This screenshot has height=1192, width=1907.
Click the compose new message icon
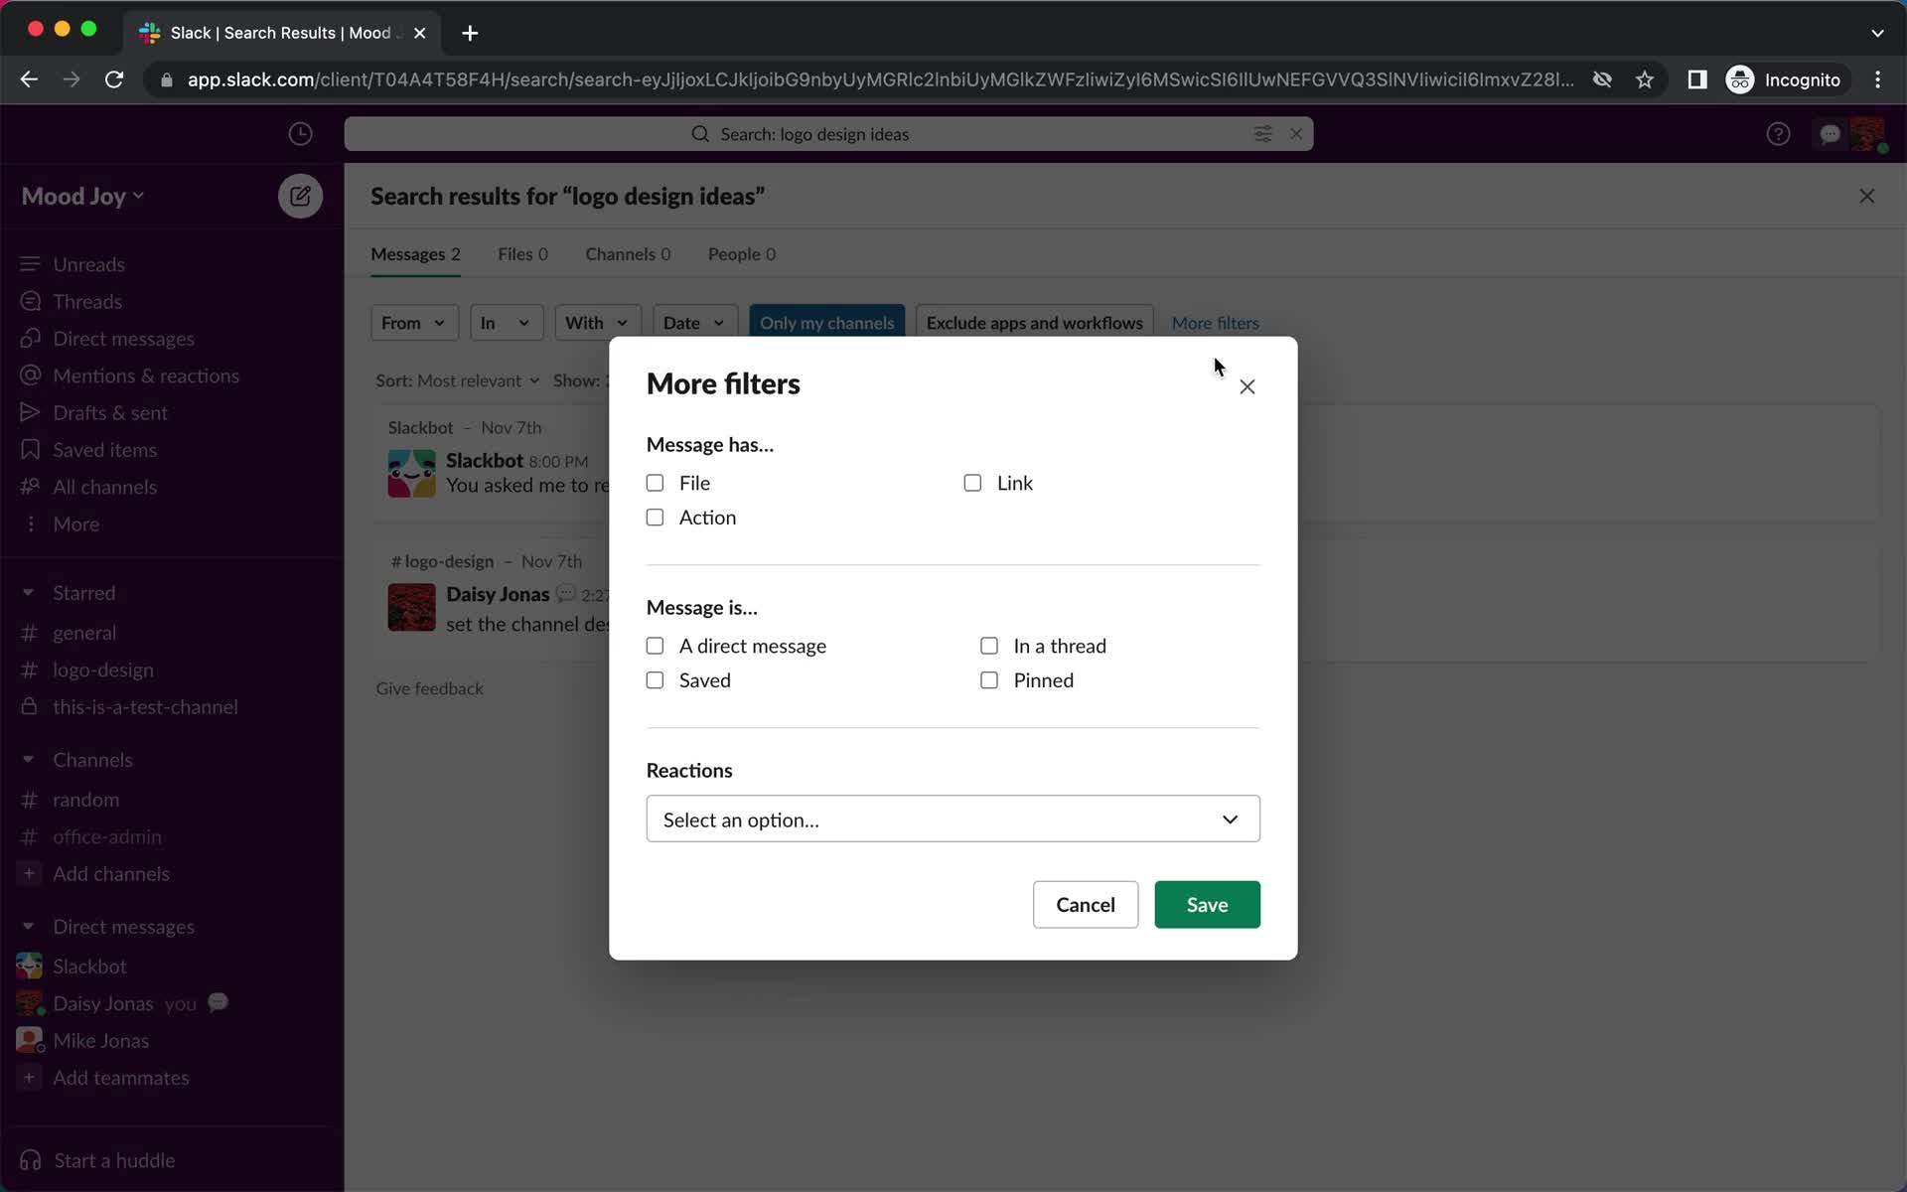(x=299, y=195)
